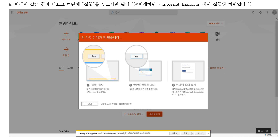Expand the arrow next to 저장(S)
Viewport: 278px width, 137px height.
pyautogui.click(x=193, y=133)
